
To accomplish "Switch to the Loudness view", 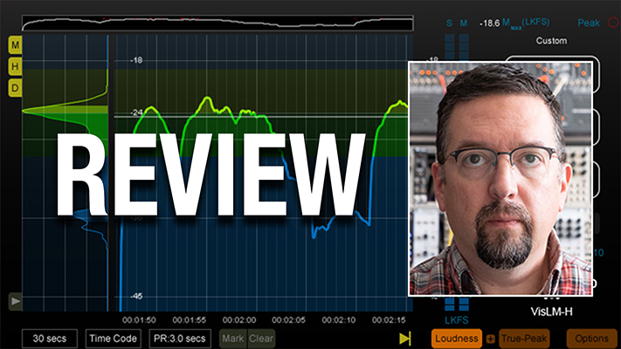I will (457, 339).
